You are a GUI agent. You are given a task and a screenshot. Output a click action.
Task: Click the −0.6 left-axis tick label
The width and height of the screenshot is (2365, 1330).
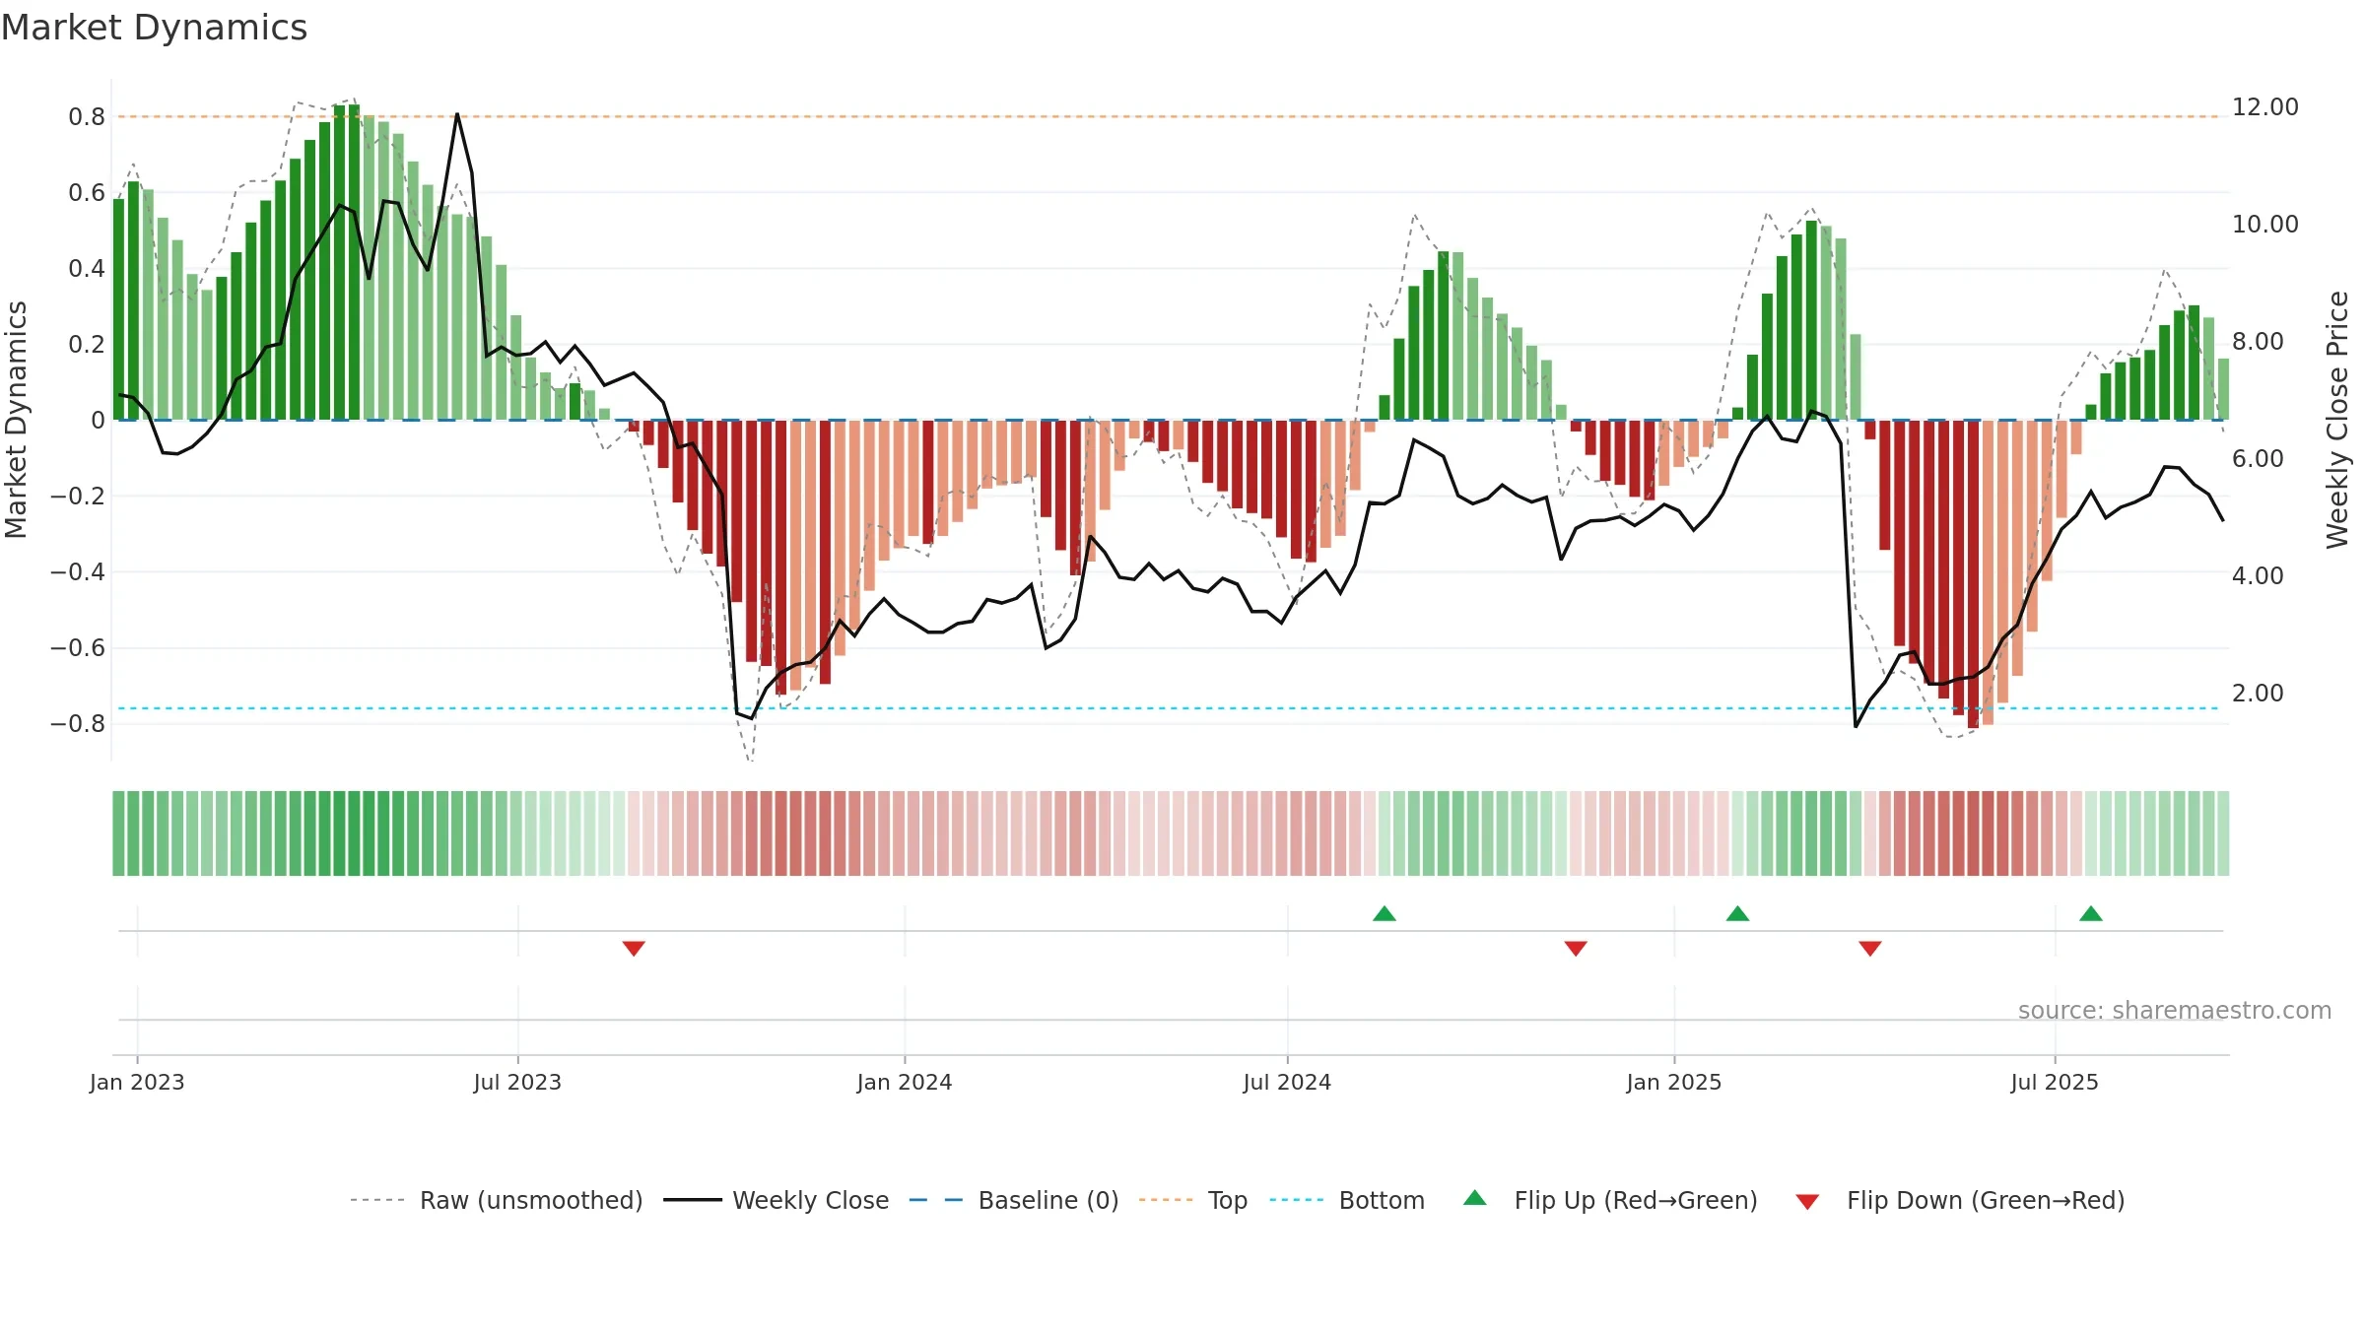(x=78, y=648)
